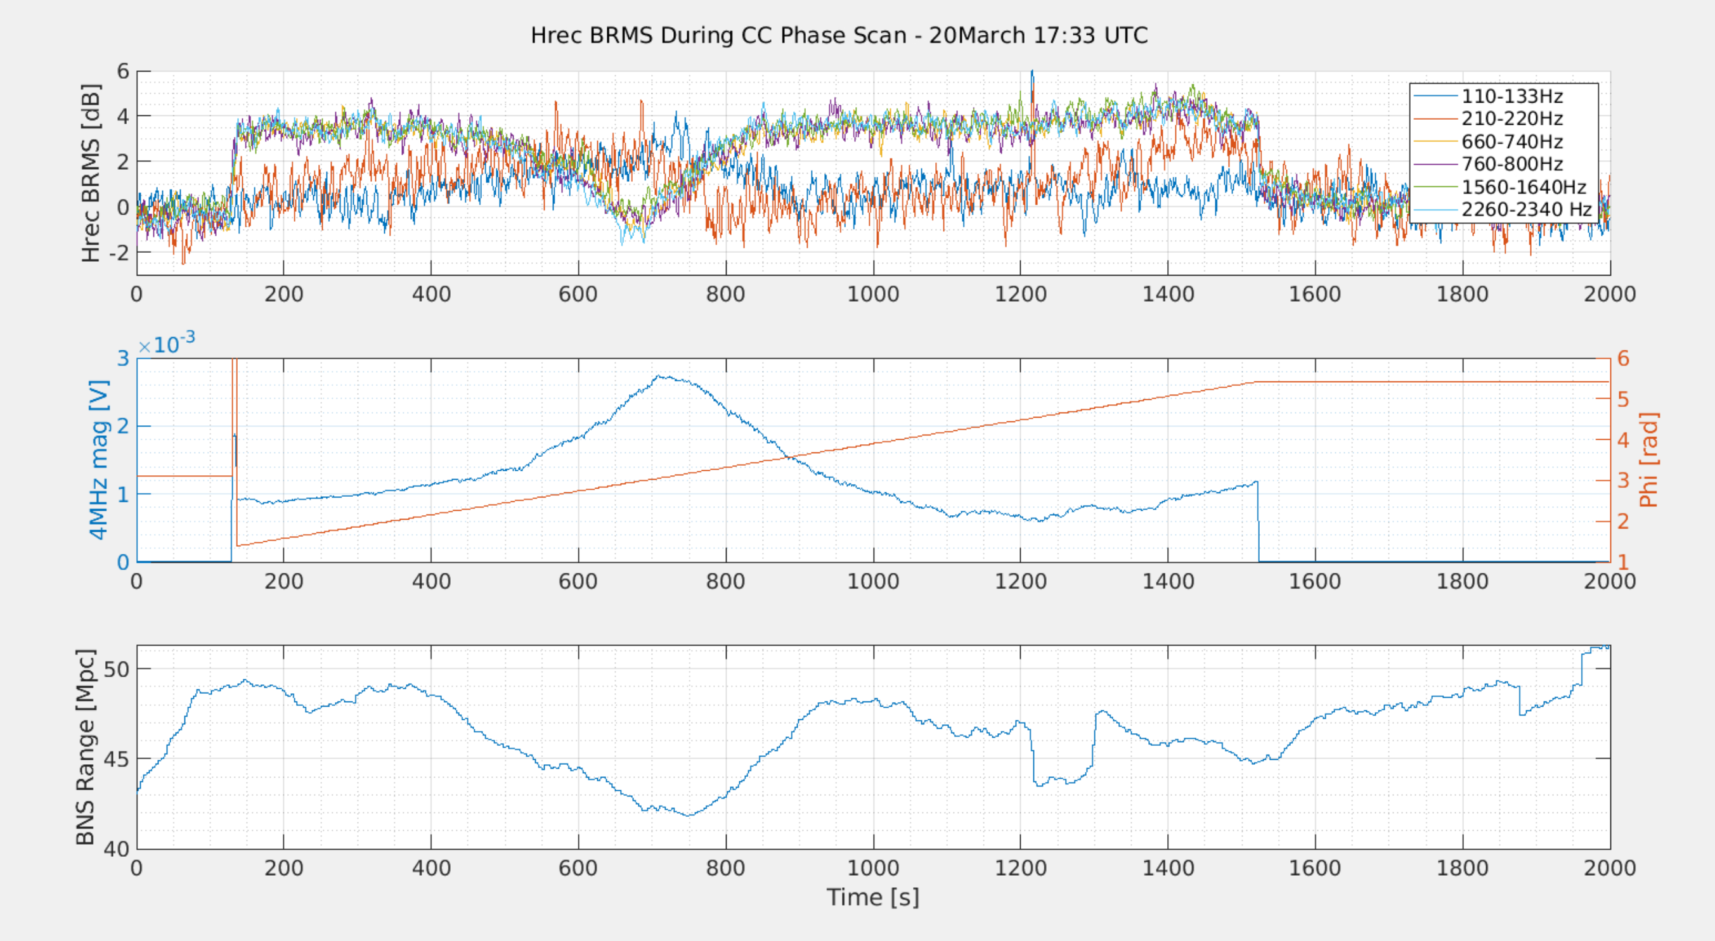This screenshot has height=941, width=1715.
Task: Select the 2260-2340 Hz legend entry
Action: [1526, 210]
